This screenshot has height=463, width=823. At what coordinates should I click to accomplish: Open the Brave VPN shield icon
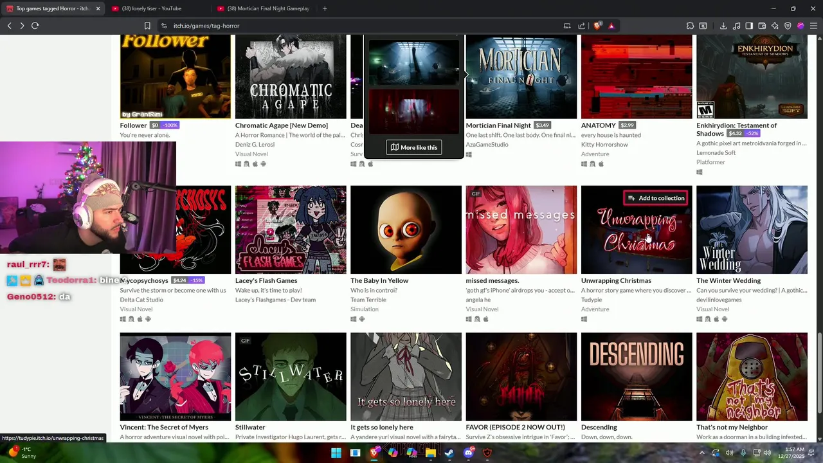[x=788, y=26]
